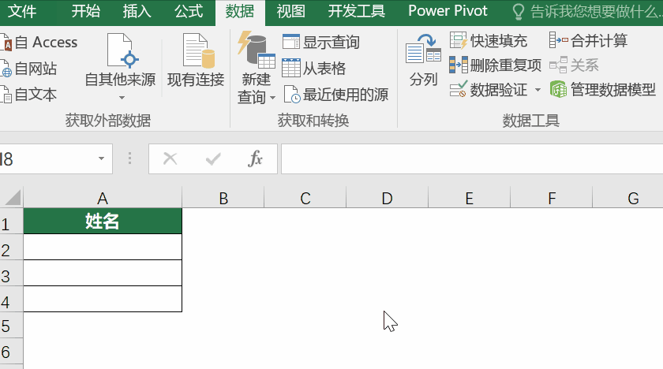Viewport: 663px width, 369px height.
Task: Select row 5 header
Action: [11, 325]
